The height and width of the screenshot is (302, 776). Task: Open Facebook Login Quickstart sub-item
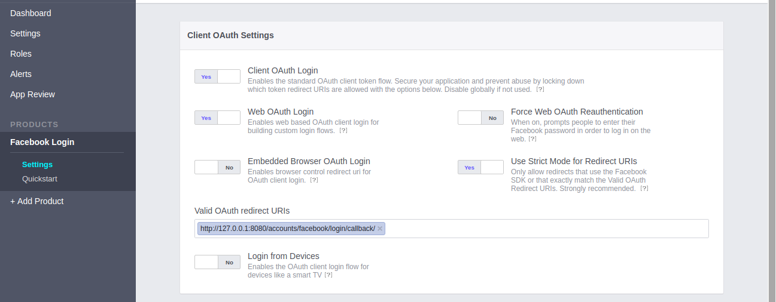[x=39, y=178]
